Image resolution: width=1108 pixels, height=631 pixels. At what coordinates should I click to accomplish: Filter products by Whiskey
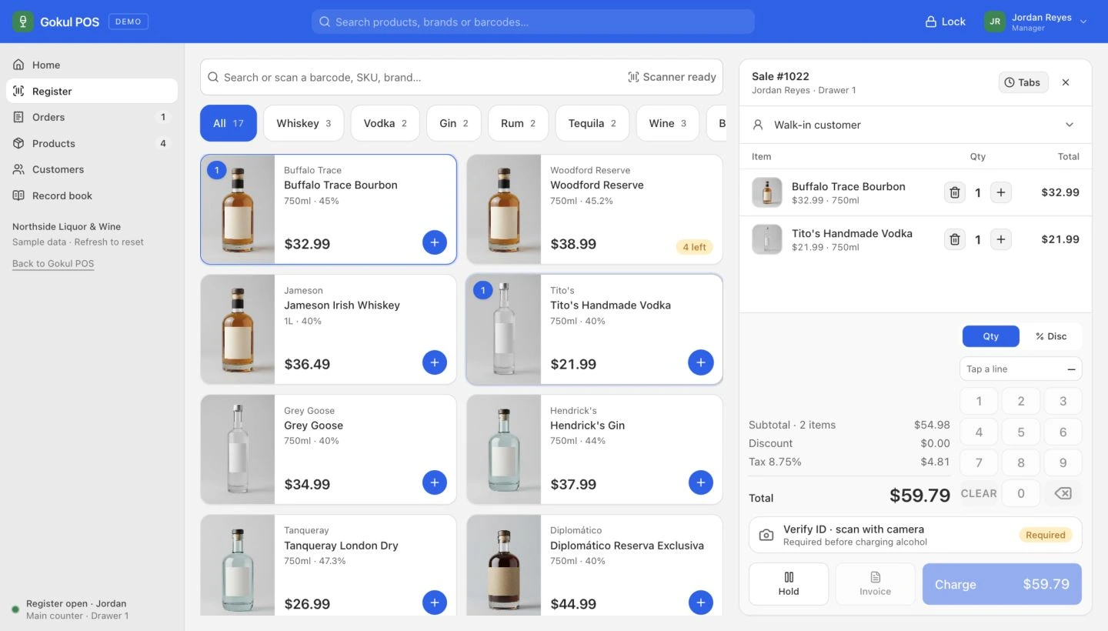tap(303, 123)
